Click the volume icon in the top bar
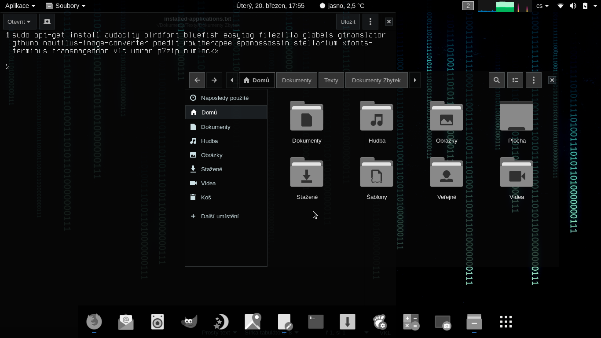The image size is (601, 338). [x=573, y=6]
